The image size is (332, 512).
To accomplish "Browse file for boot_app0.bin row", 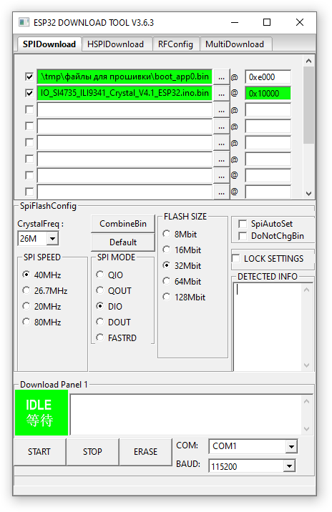I will (222, 77).
